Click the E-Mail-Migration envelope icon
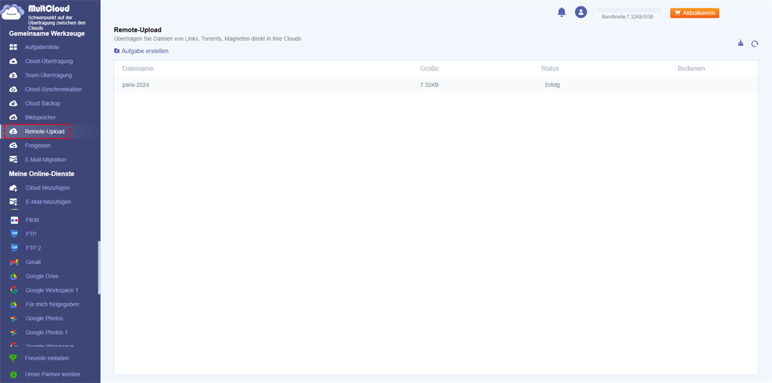The height and width of the screenshot is (383, 772). pos(14,160)
